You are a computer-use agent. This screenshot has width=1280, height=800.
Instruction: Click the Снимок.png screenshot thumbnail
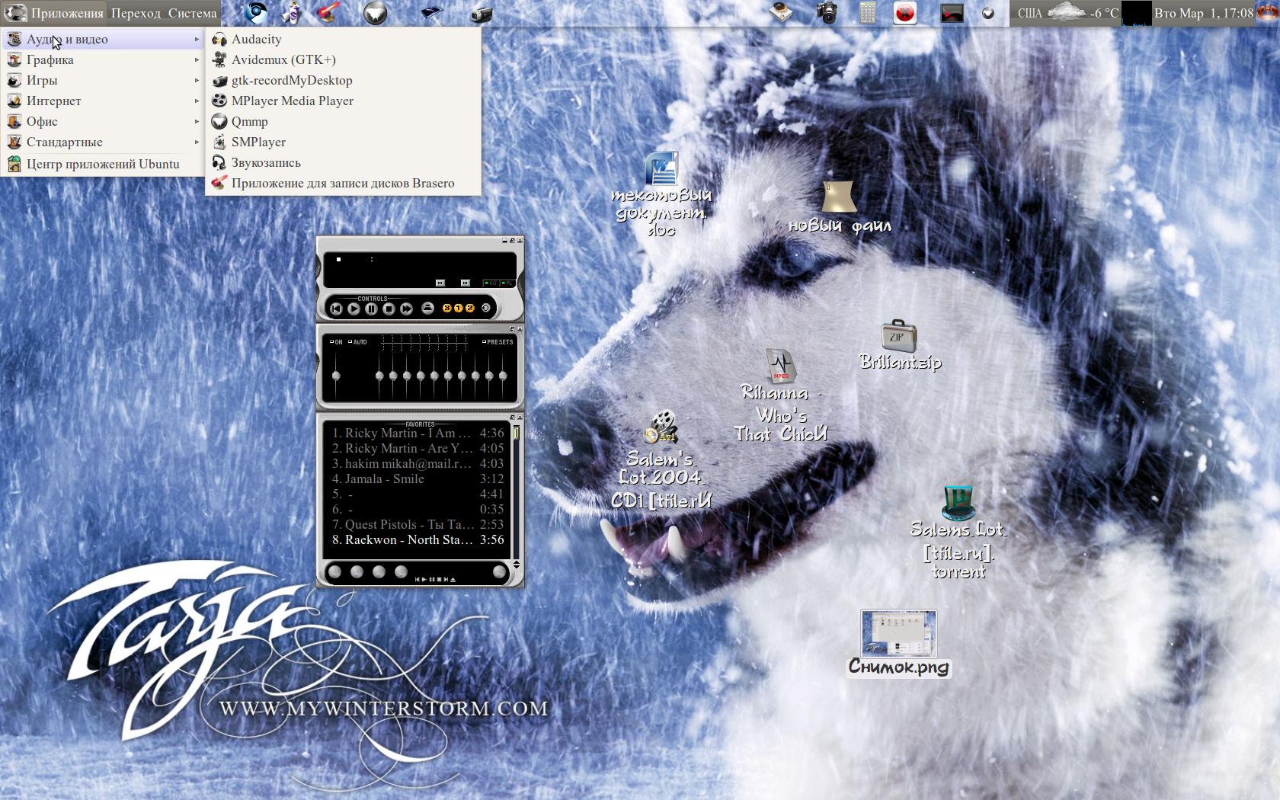point(898,633)
